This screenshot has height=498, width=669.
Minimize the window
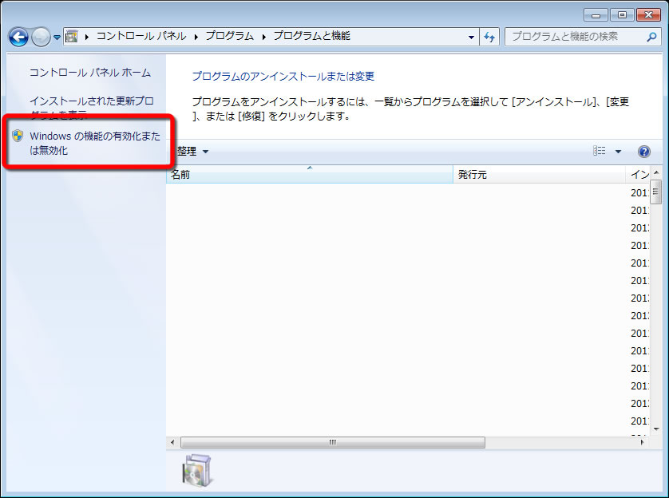[596, 15]
